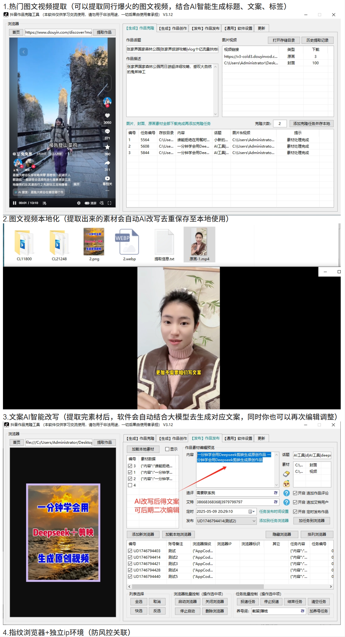Select the 提取信息.txt file

[164, 245]
